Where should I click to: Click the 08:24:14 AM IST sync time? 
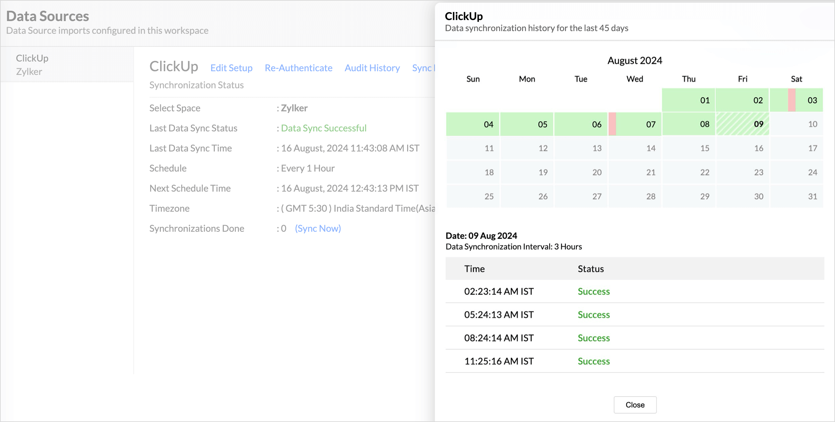pyautogui.click(x=499, y=338)
